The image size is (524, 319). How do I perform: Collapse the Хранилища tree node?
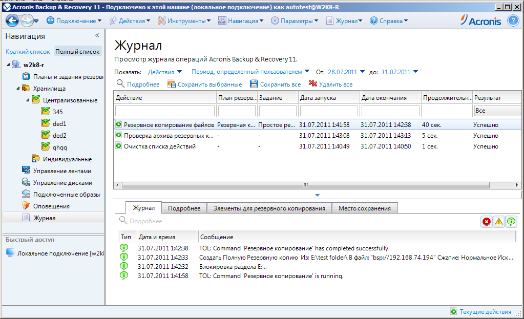(18, 89)
